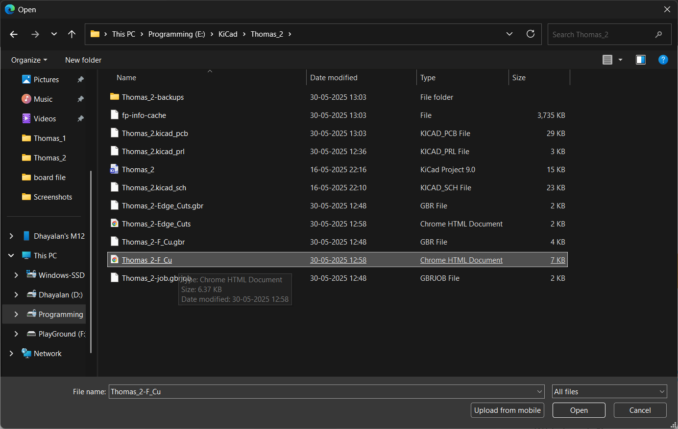Sort files by Type column

(x=428, y=77)
